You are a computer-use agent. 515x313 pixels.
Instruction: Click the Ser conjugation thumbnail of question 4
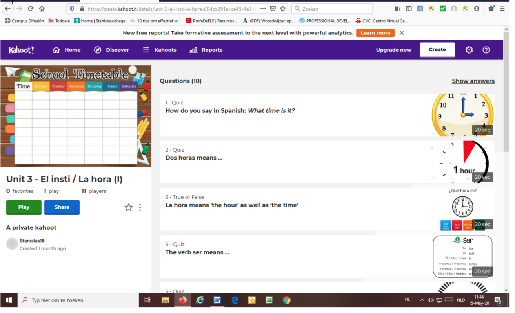tap(463, 257)
